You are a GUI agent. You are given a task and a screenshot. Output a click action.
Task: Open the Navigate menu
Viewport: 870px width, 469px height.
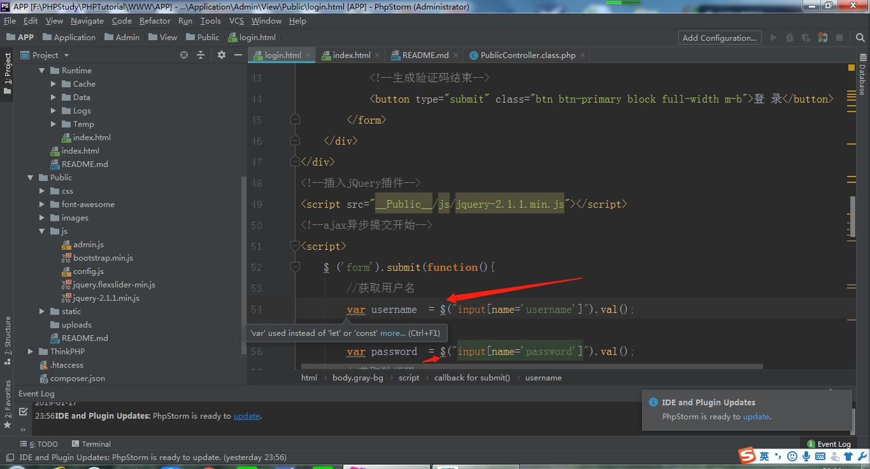coord(87,21)
